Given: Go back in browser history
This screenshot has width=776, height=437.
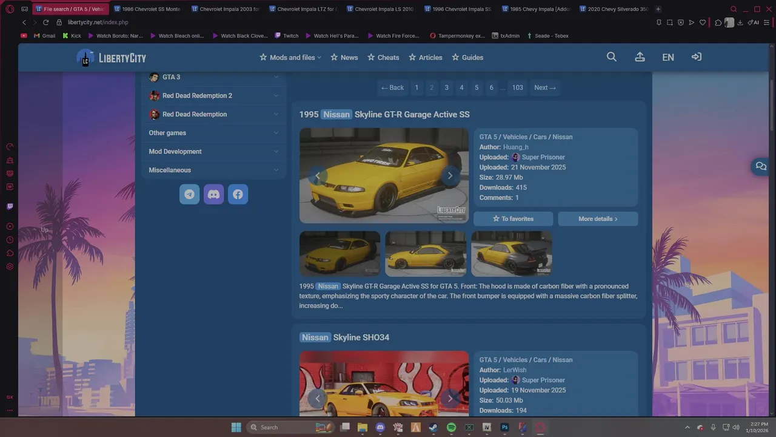Looking at the screenshot, I should pyautogui.click(x=24, y=22).
